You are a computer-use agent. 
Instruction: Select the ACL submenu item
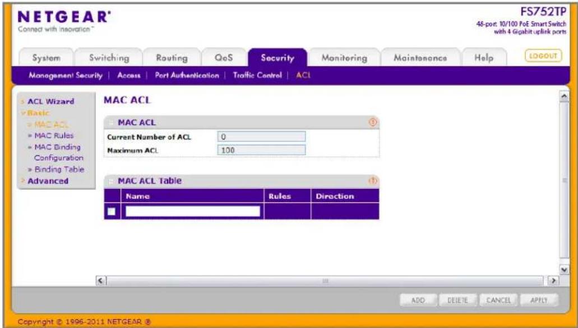pos(303,75)
